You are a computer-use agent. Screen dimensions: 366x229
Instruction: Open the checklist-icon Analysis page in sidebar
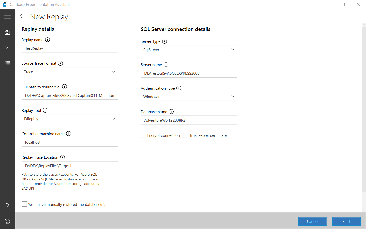tap(7, 63)
